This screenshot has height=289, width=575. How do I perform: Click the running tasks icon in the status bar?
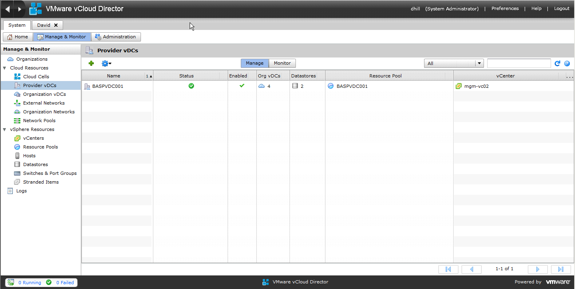pyautogui.click(x=11, y=282)
